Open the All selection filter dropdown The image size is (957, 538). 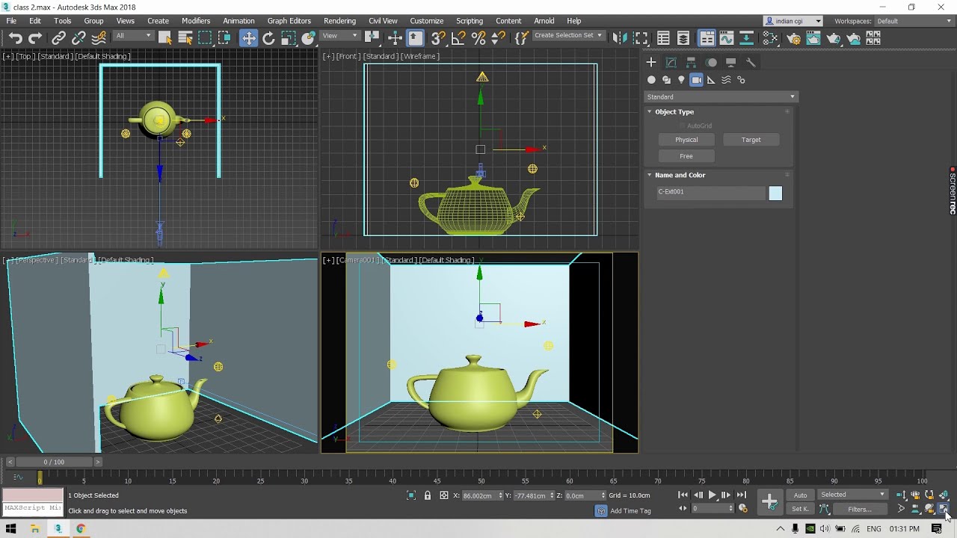pyautogui.click(x=133, y=36)
